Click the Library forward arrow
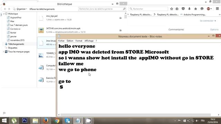This screenshot has width=221, height=124. (9, 9)
